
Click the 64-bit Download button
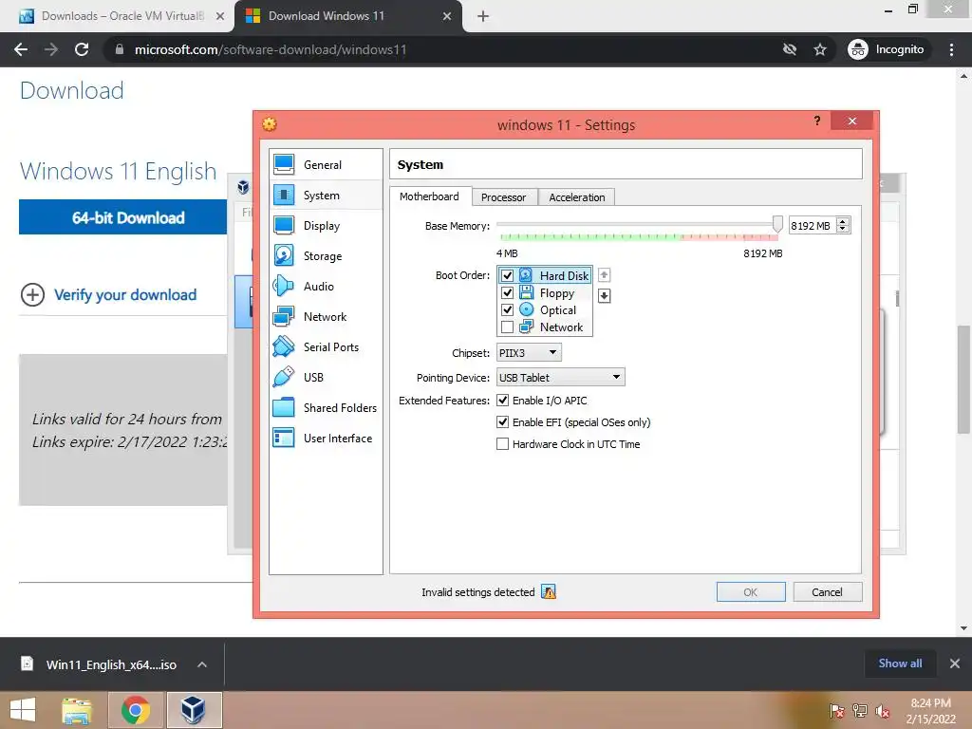coord(122,217)
